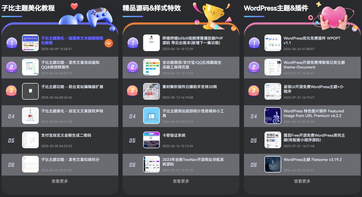This screenshot has width=362, height=197.
Task: Click rank 2 medal in 精品源码&样式特效 list
Action: [133, 67]
